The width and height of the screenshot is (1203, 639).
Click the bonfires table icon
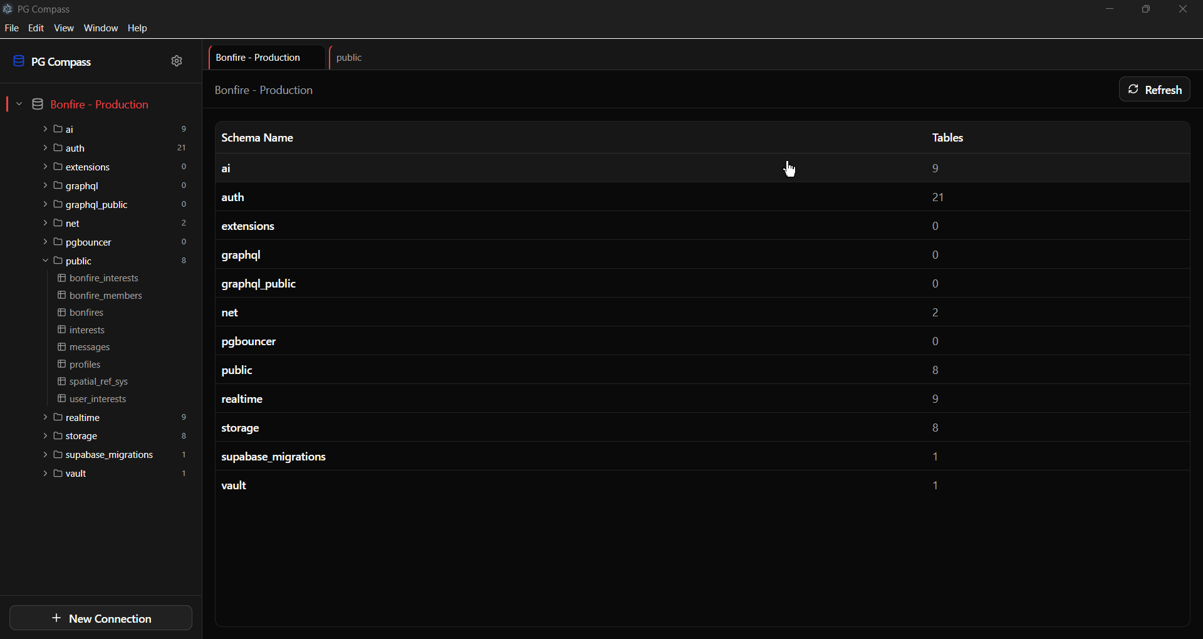point(62,312)
